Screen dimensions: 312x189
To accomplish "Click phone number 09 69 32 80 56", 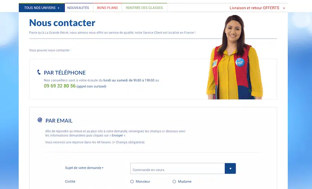I will [60, 86].
